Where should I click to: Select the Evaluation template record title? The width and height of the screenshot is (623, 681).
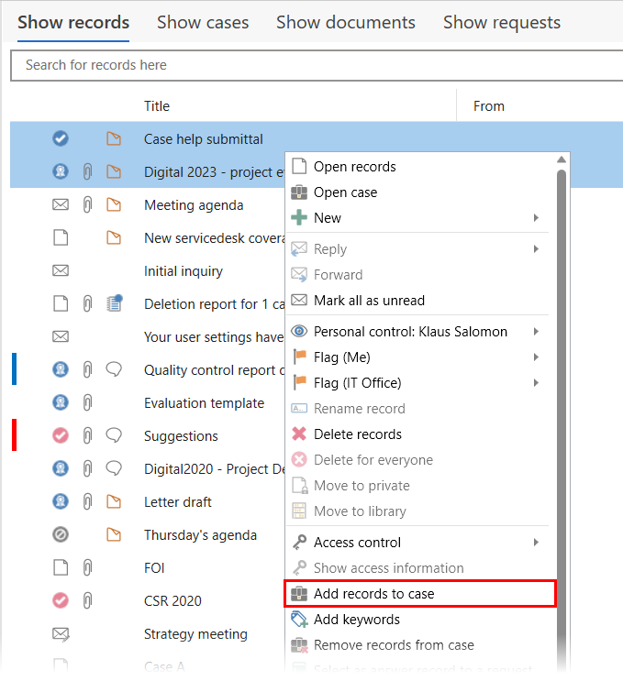point(204,403)
